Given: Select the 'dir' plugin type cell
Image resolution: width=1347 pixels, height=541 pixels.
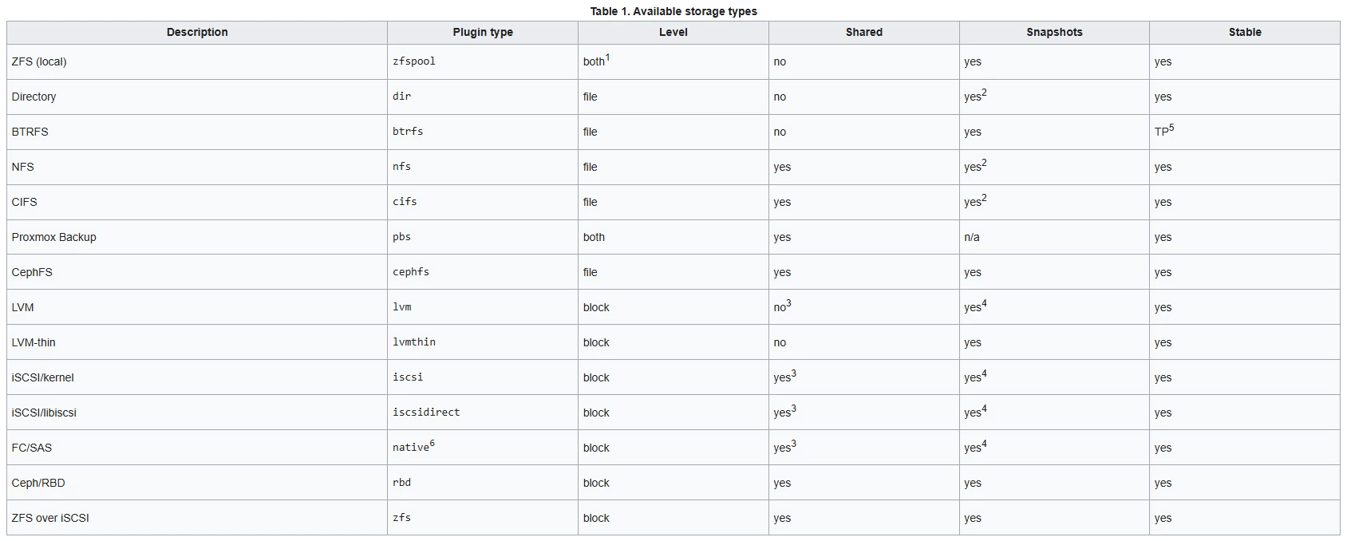Looking at the screenshot, I should pos(483,97).
